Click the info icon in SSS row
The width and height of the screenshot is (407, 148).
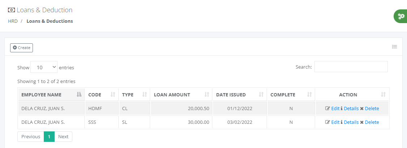click(x=342, y=122)
